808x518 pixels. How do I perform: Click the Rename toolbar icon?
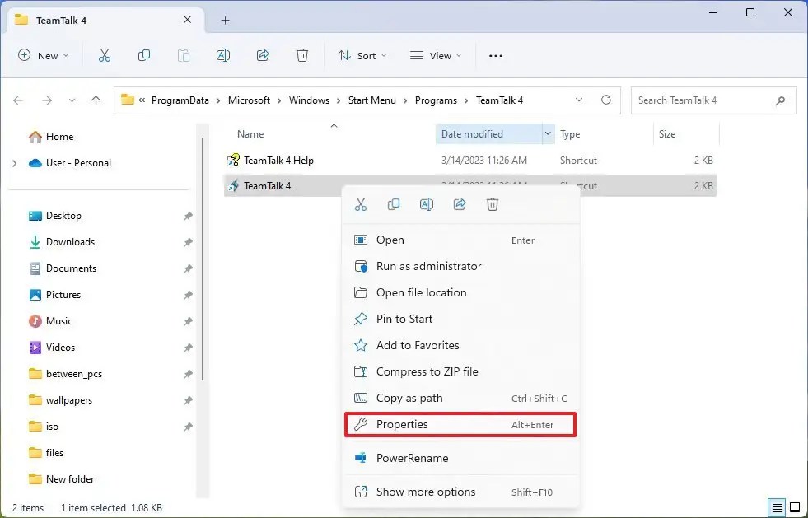tap(222, 55)
